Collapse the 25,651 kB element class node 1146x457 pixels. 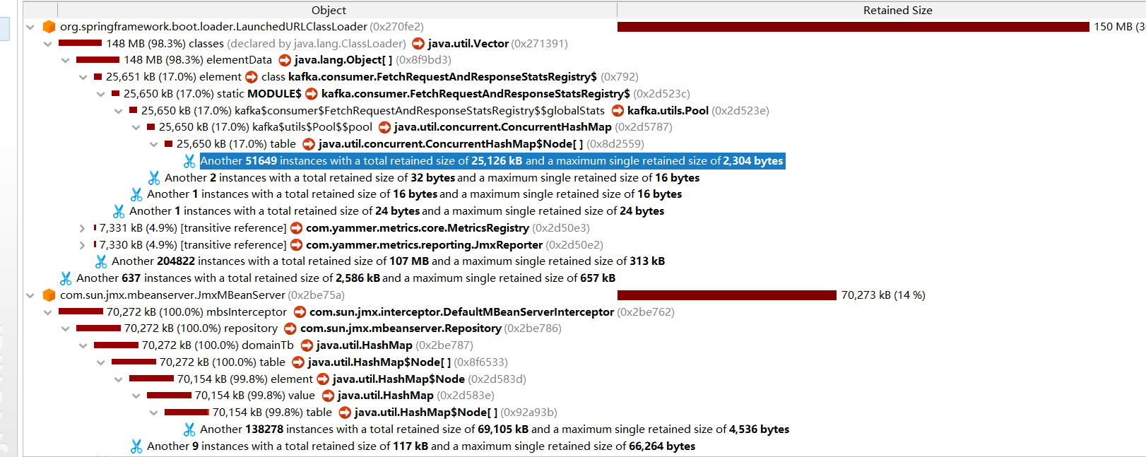click(83, 77)
